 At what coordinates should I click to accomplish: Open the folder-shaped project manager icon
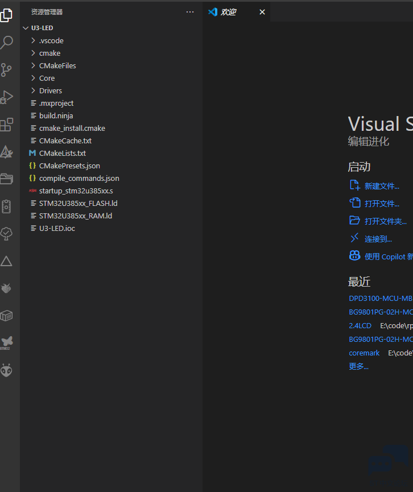(6, 179)
